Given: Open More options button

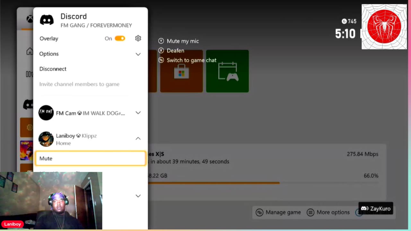Looking at the screenshot, I should click(x=328, y=212).
